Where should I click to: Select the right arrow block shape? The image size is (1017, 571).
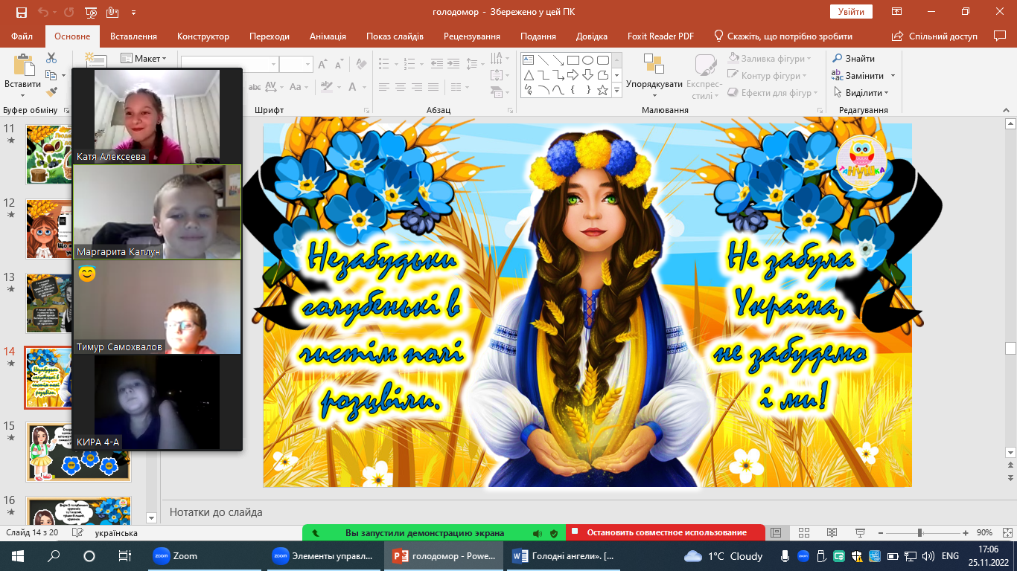pos(573,75)
